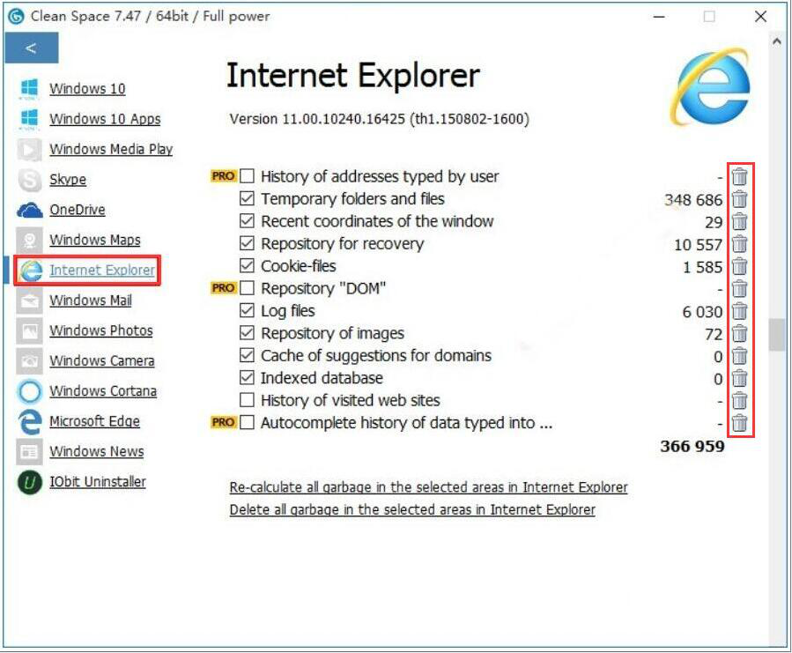Open Windows Mail link

pyautogui.click(x=91, y=301)
